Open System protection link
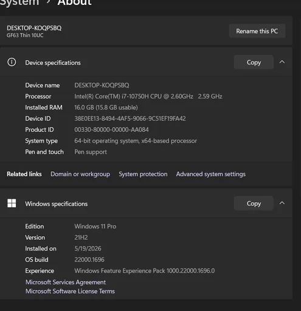Viewport: 301px width, 311px height. [x=143, y=174]
